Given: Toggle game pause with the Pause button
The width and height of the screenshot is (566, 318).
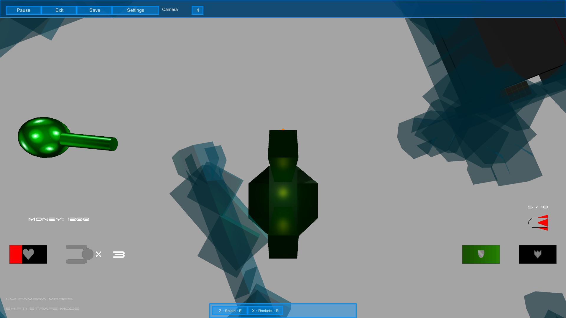Looking at the screenshot, I should coord(24,10).
